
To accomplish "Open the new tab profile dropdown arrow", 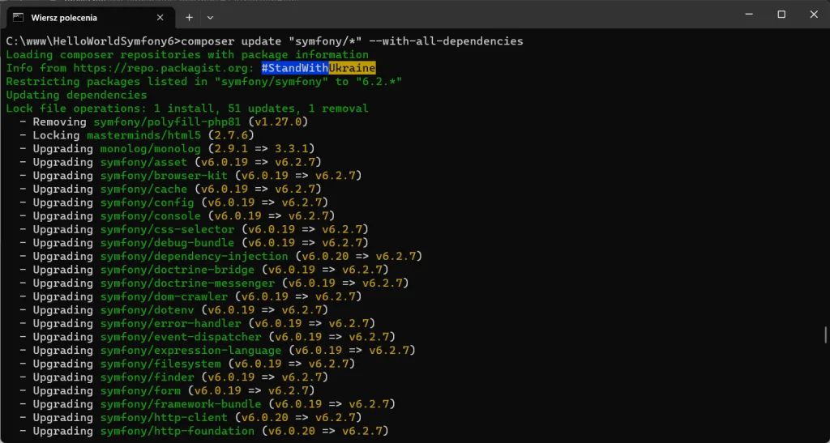I will pyautogui.click(x=210, y=18).
